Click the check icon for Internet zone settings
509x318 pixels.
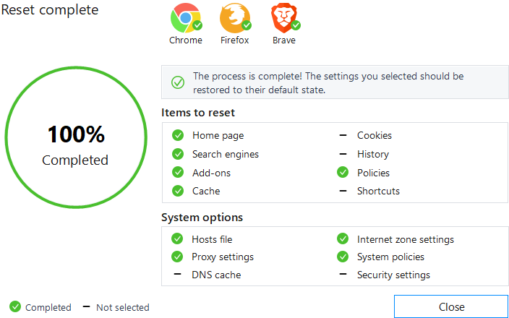pos(343,239)
